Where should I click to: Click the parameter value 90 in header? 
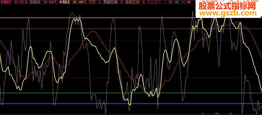[189, 2]
